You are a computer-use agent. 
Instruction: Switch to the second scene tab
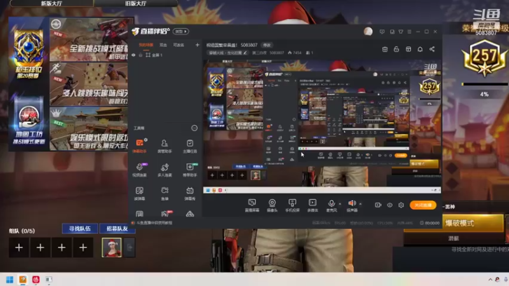[164, 45]
